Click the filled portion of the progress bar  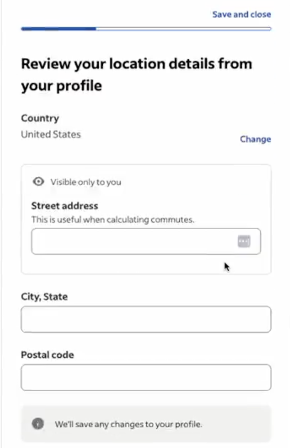click(x=58, y=29)
